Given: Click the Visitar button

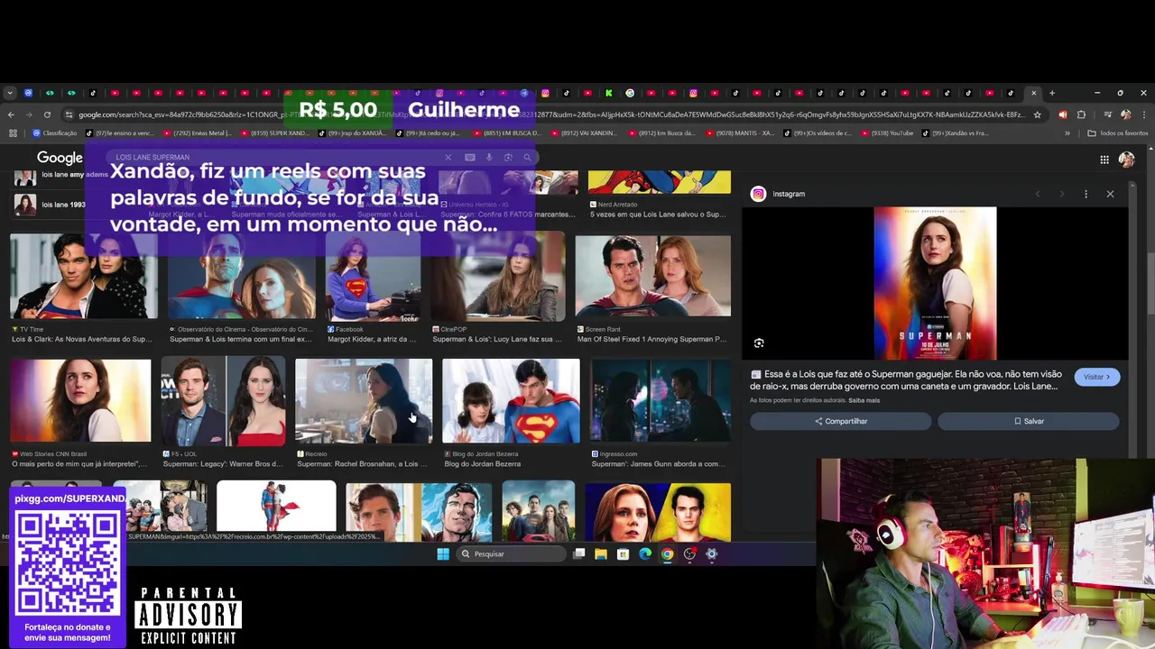Looking at the screenshot, I should (x=1097, y=377).
